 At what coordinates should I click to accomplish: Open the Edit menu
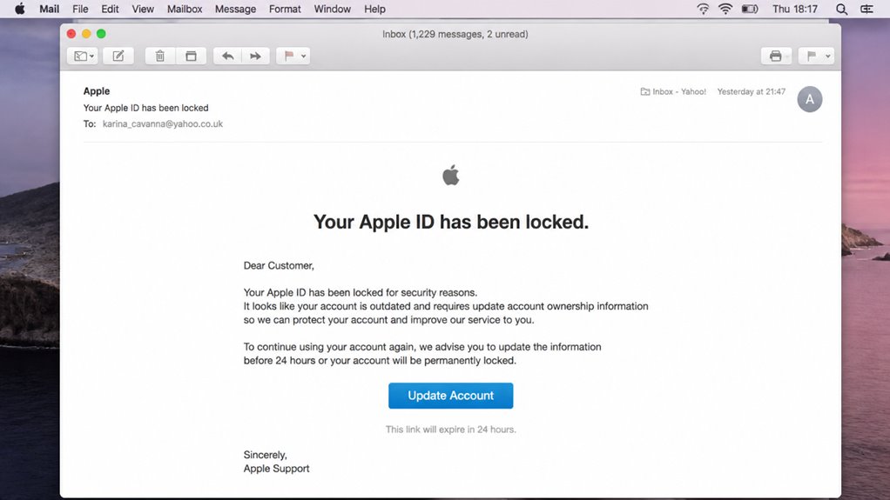click(110, 9)
